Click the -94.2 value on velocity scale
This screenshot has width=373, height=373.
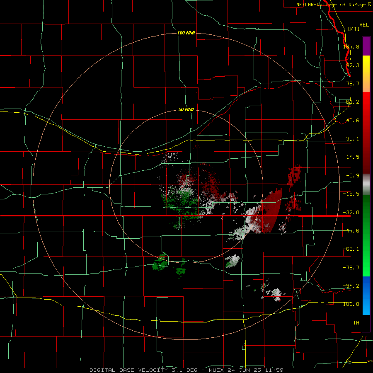(x=351, y=286)
